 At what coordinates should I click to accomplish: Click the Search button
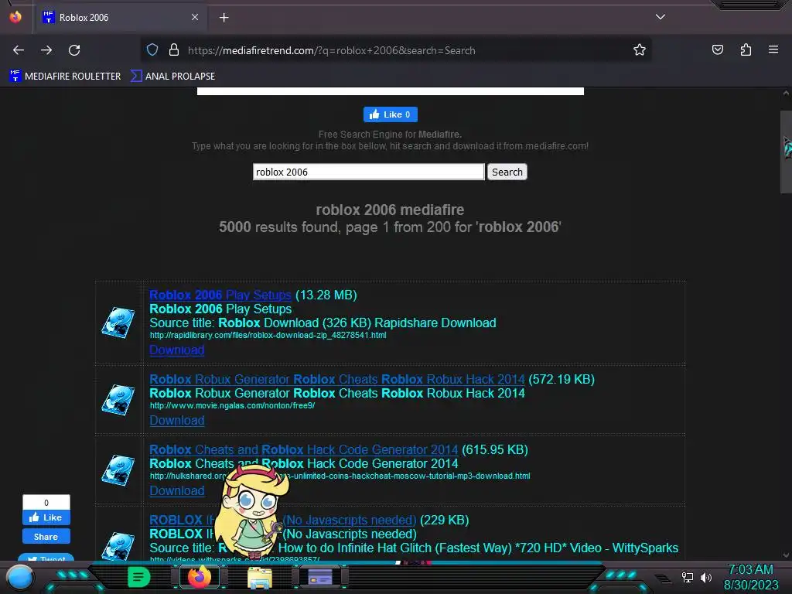(507, 172)
